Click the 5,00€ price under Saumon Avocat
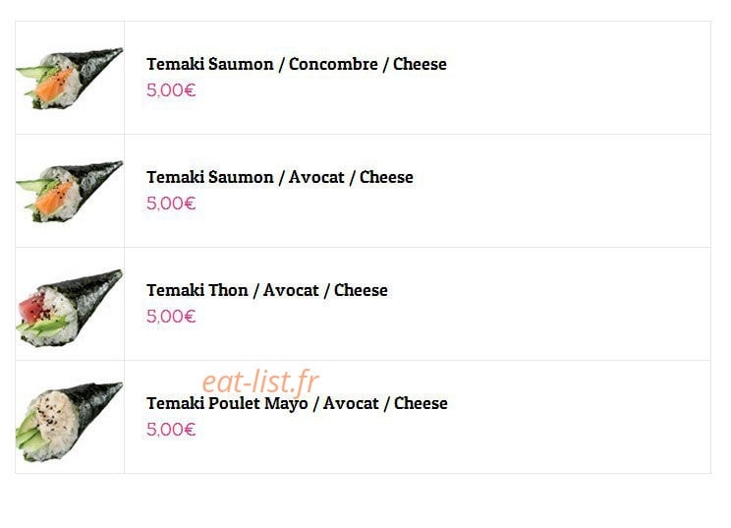Viewport: 731px width, 528px height. (171, 204)
